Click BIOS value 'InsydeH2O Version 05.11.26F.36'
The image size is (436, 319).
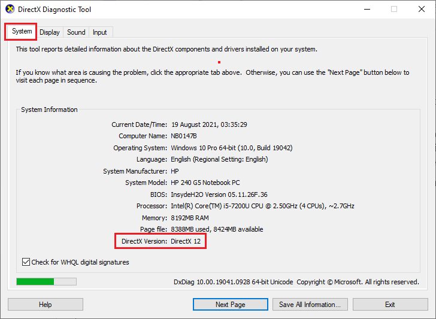point(219,195)
